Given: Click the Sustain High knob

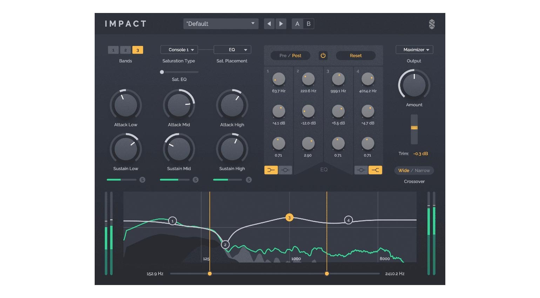Looking at the screenshot, I should tap(232, 149).
